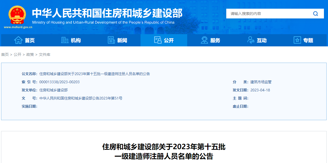The height and width of the screenshot is (163, 328).
Task: Go to 首页 in the breadcrumb
Action: tap(5, 55)
